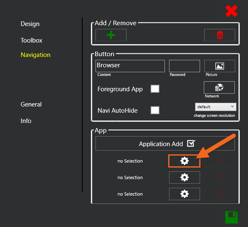The width and height of the screenshot is (248, 227).
Task: Open the Picture image selector
Action: click(x=219, y=66)
